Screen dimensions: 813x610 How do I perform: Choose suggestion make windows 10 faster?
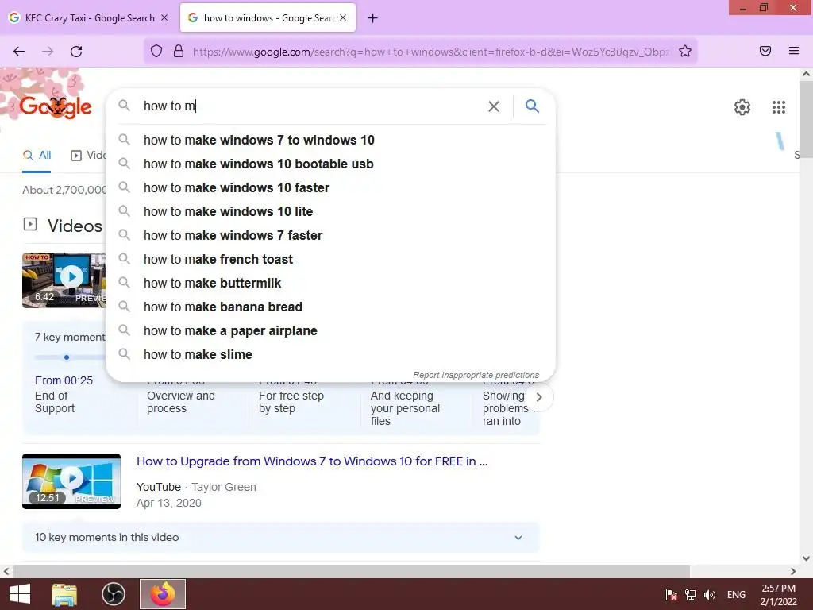click(x=330, y=187)
